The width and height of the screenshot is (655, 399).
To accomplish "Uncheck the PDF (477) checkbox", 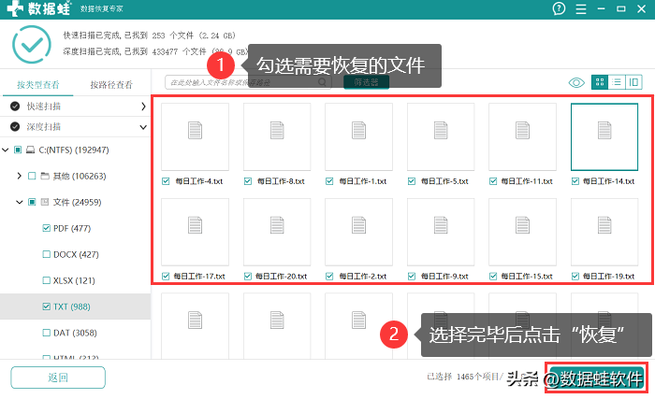I will pyautogui.click(x=47, y=228).
